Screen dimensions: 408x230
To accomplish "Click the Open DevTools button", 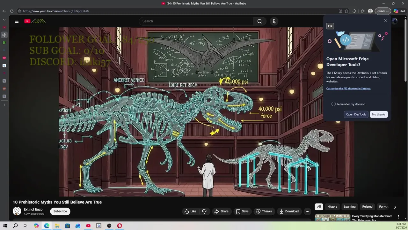I will click(356, 114).
